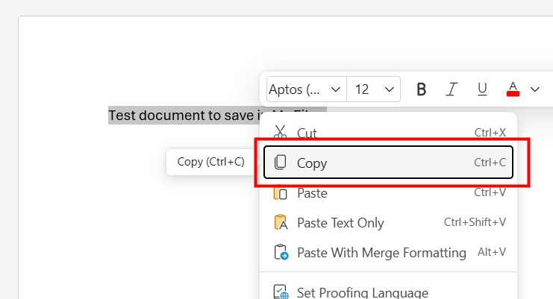
Task: Click the Paste clipboard icon
Action: coord(281,193)
